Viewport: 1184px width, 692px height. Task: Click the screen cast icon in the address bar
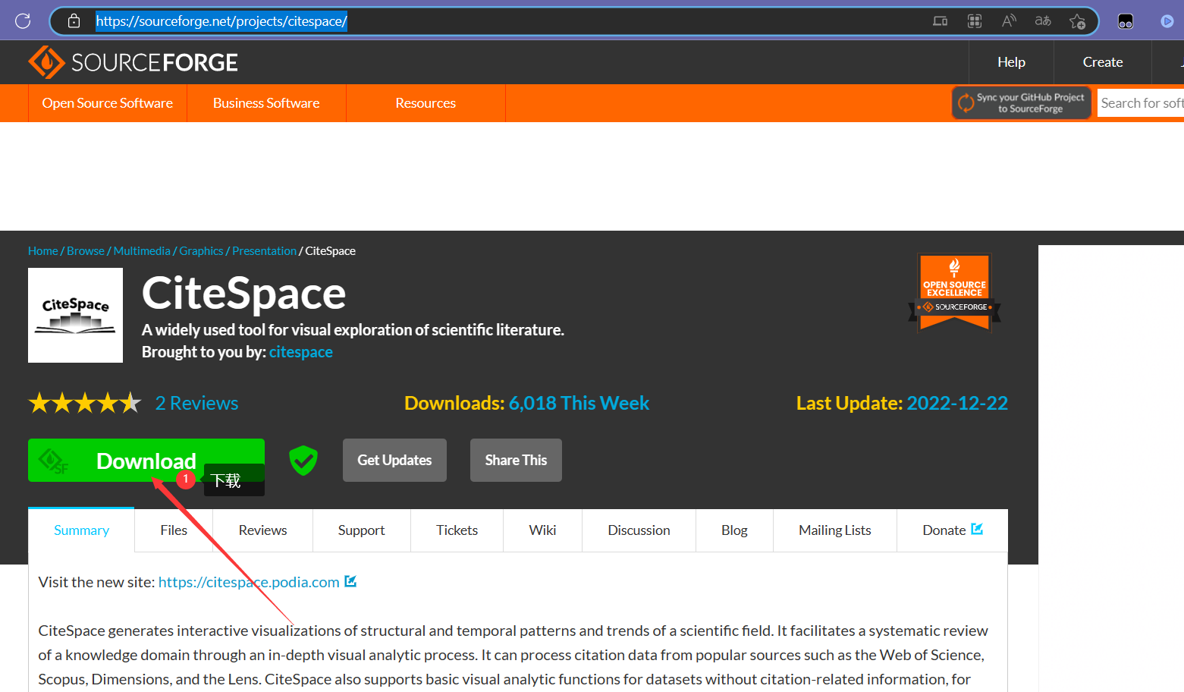[941, 21]
